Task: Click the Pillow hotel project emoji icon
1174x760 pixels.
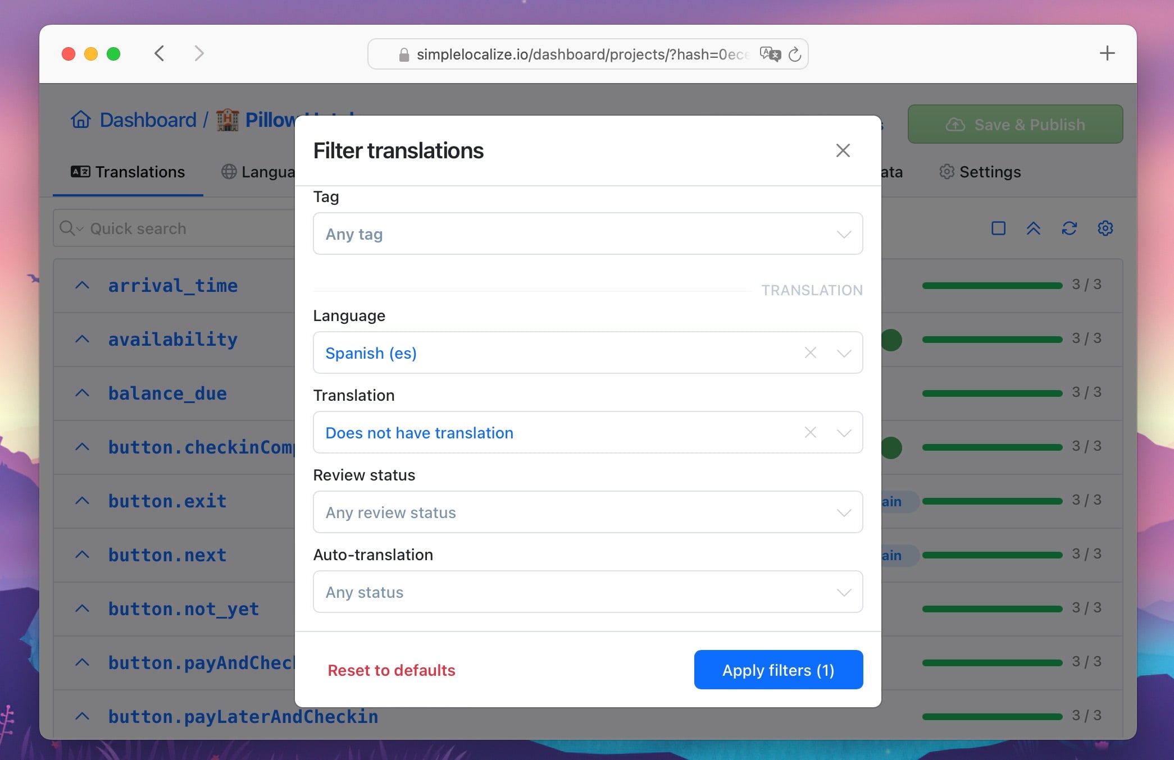Action: click(227, 120)
